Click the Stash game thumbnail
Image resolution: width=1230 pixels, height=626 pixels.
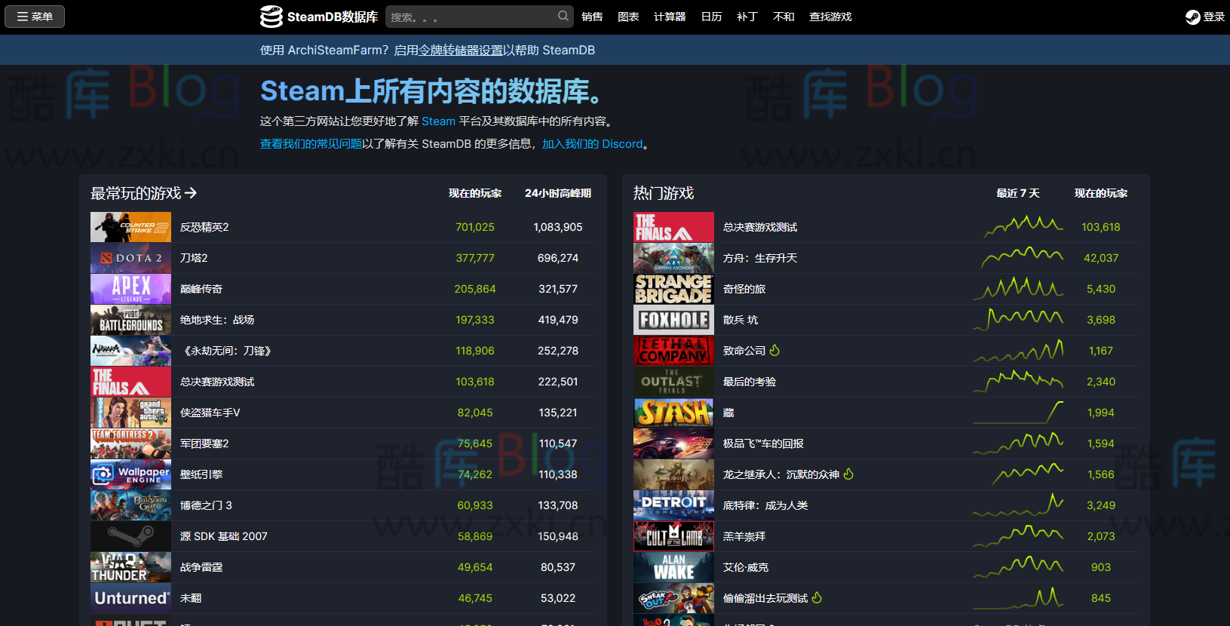coord(673,413)
